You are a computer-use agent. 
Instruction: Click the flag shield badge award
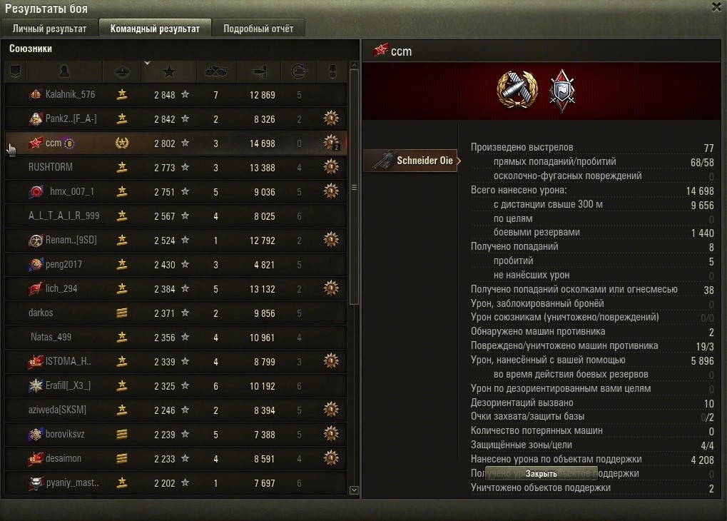(562, 91)
